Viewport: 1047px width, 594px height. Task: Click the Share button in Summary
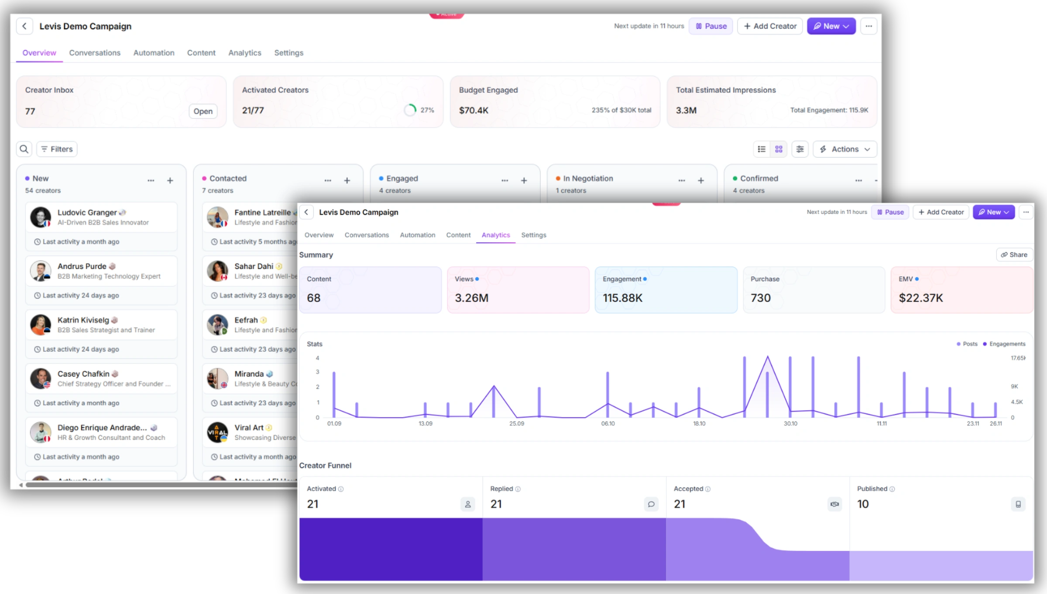tap(1014, 255)
